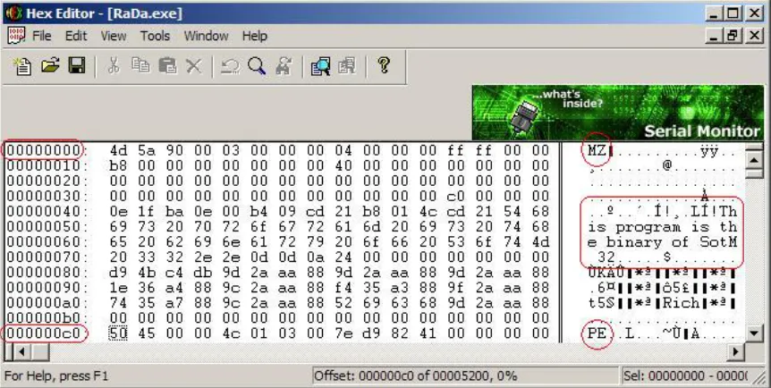Close the inner RaDa.exe document

pyautogui.click(x=754, y=36)
